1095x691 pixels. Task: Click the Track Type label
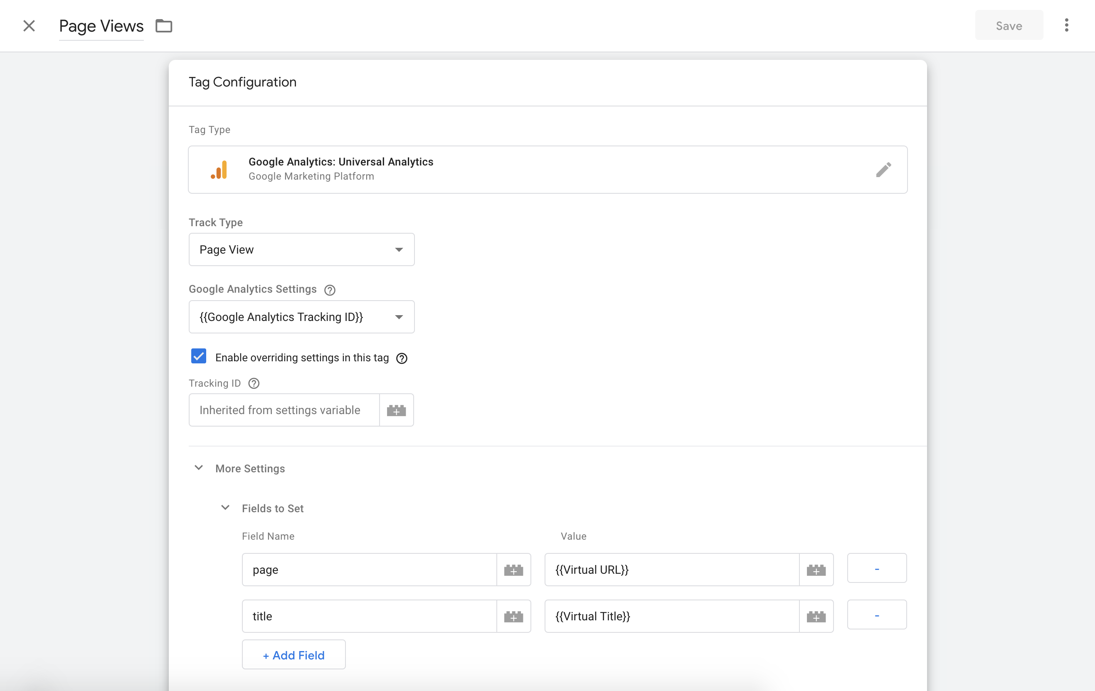(215, 222)
